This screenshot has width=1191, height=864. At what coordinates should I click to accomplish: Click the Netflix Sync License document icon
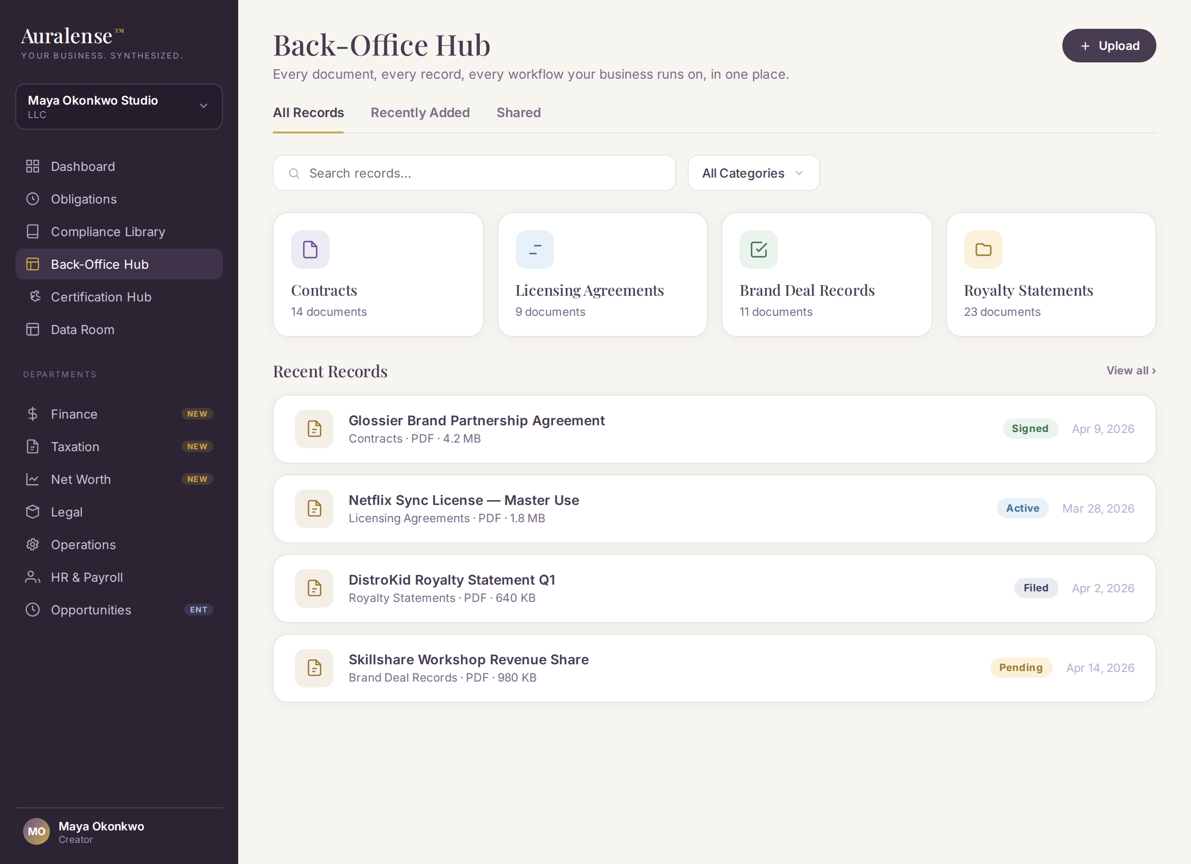(x=314, y=509)
